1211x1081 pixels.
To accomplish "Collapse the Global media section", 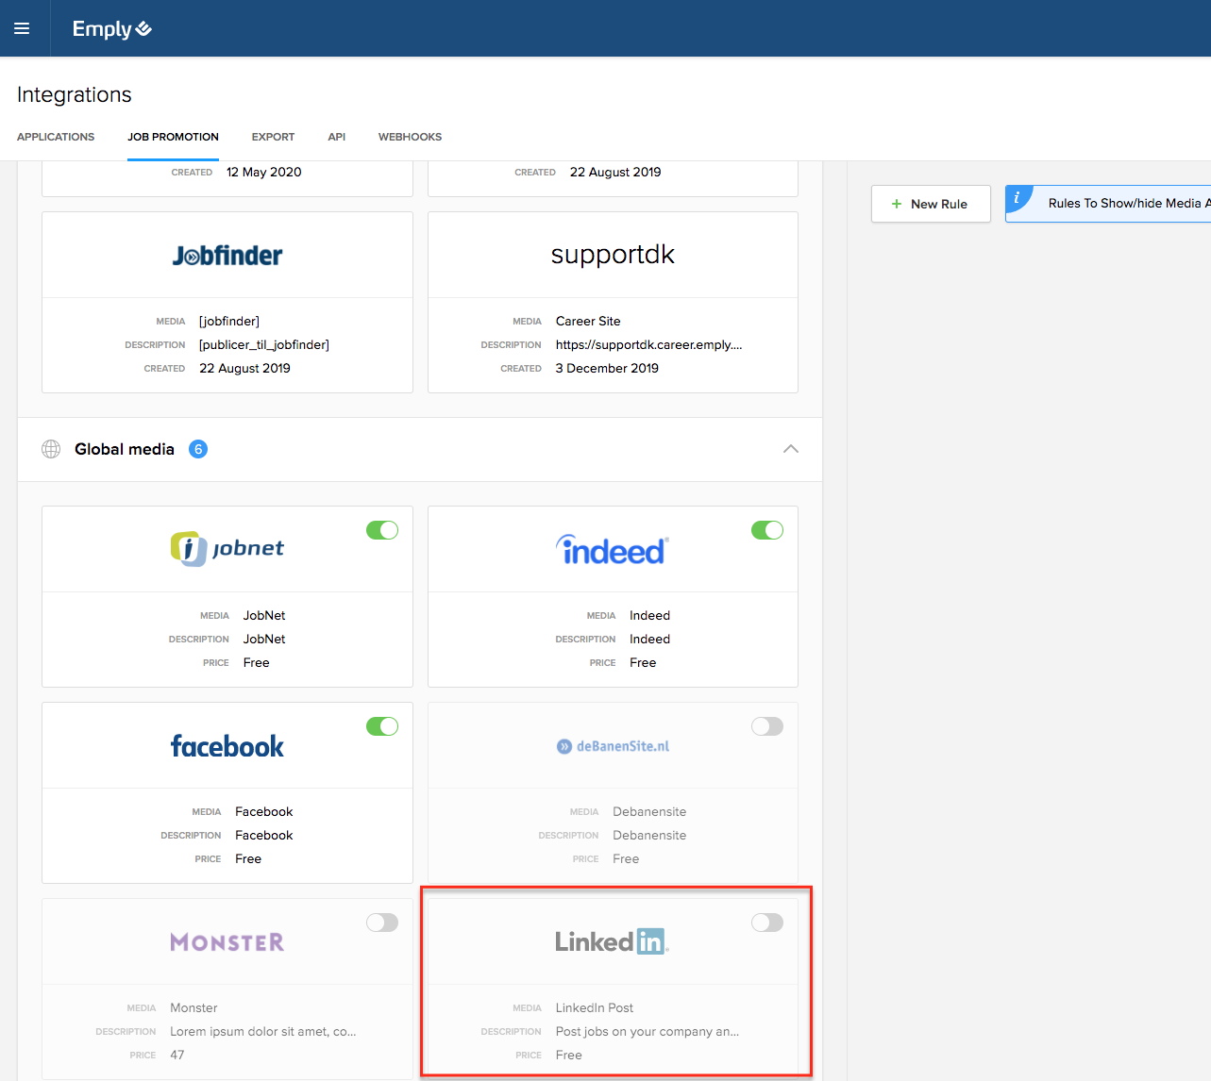I will pyautogui.click(x=791, y=449).
